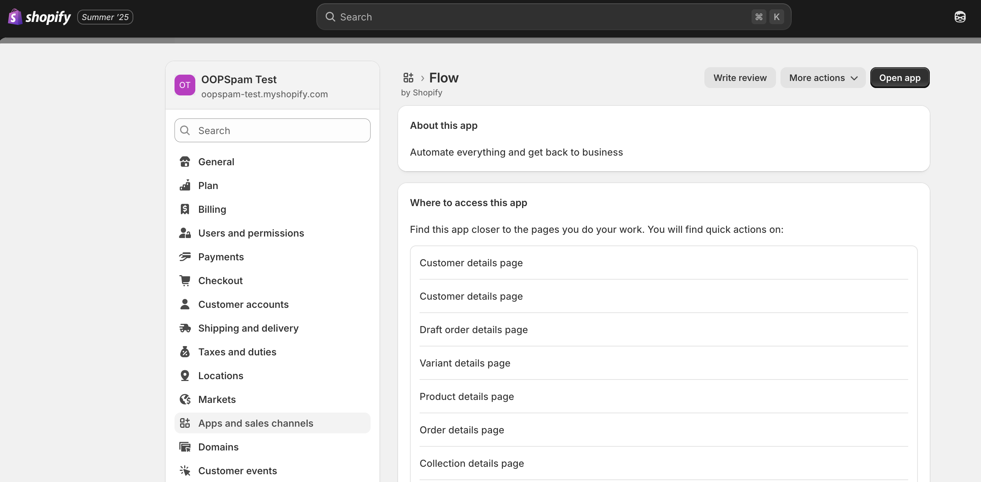This screenshot has height=482, width=981.
Task: Click the Flow app title
Action: (444, 78)
